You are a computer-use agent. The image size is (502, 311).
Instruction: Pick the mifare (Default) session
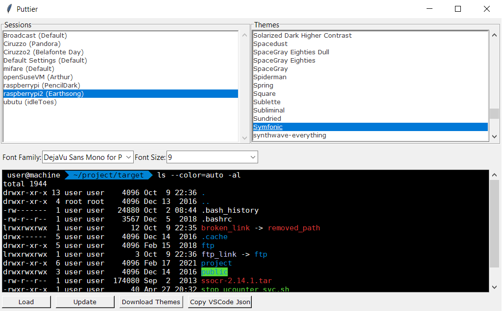[120, 69]
